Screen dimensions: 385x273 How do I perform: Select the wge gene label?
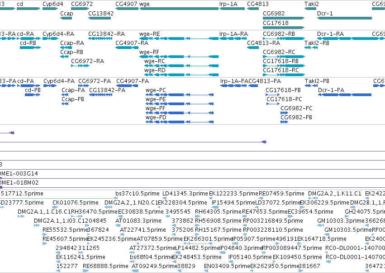pos(144,4)
